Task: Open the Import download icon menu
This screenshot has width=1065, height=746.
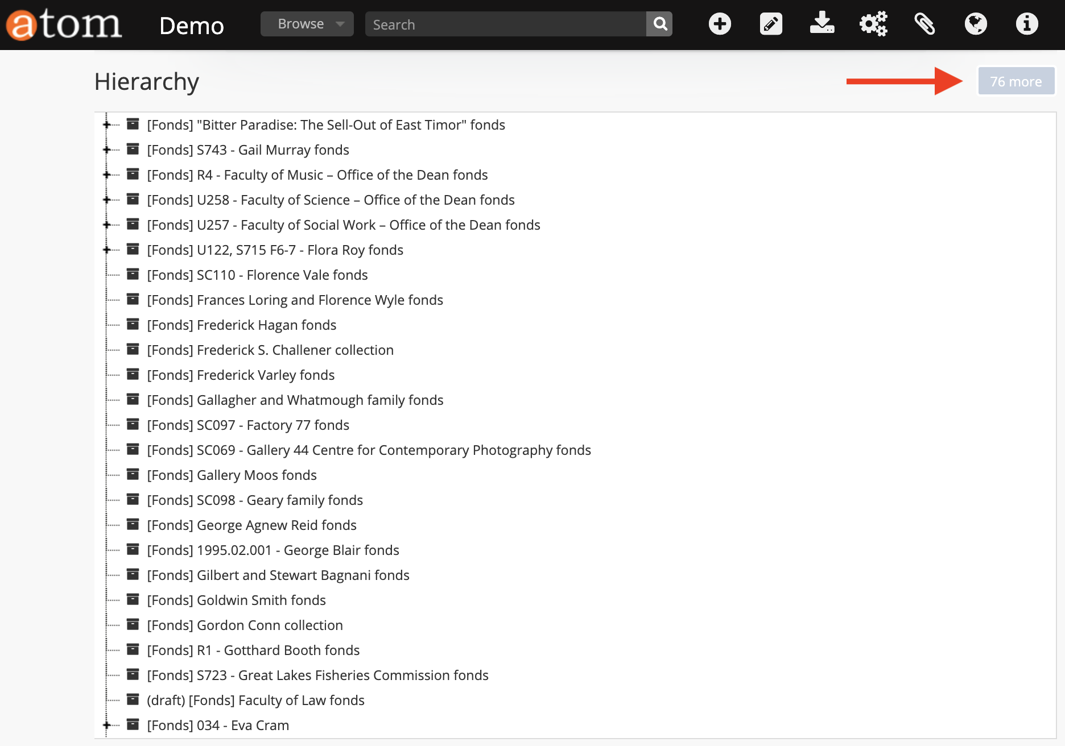Action: pyautogui.click(x=822, y=23)
